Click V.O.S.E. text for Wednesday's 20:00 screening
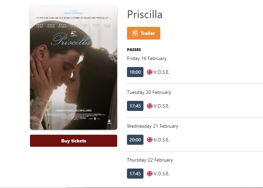Viewport: 263px width, 188px height. (x=162, y=140)
